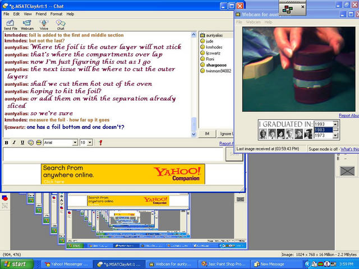Viewport: 359px width, 269px height.
Task: Select ljcswartz in the user list
Action: [213, 53]
